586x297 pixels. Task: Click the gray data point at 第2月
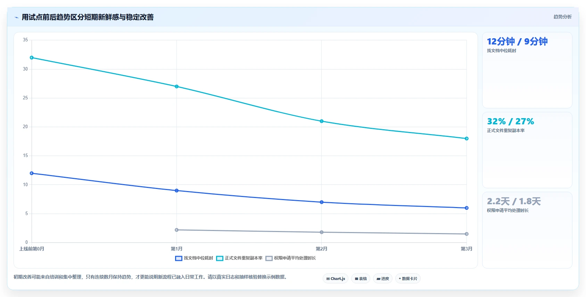point(322,232)
